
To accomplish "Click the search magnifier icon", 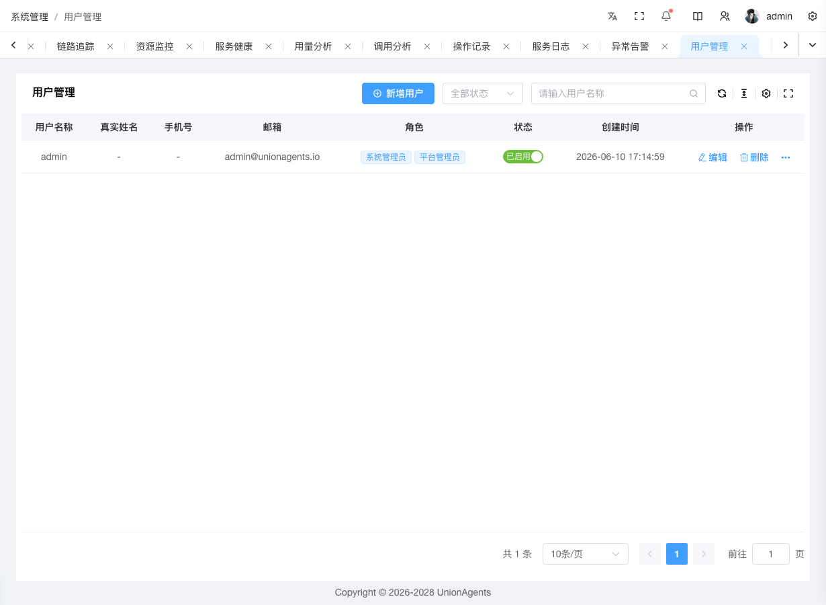I will (x=694, y=93).
